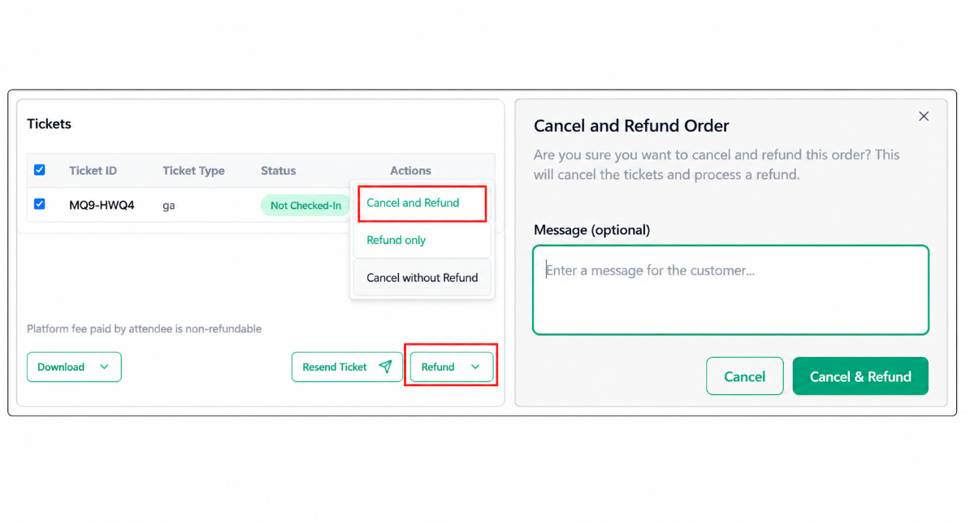Select the MQ9-HWQ4 ticket ID text

coord(102,206)
